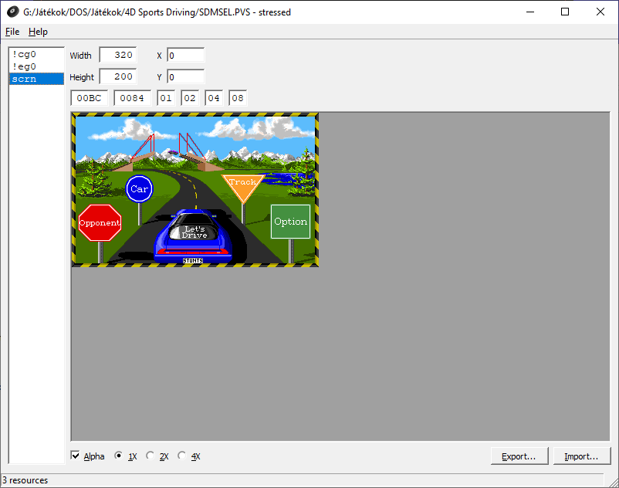Maximize the stressed window
Viewport: 619px width, 488px height.
pos(565,12)
